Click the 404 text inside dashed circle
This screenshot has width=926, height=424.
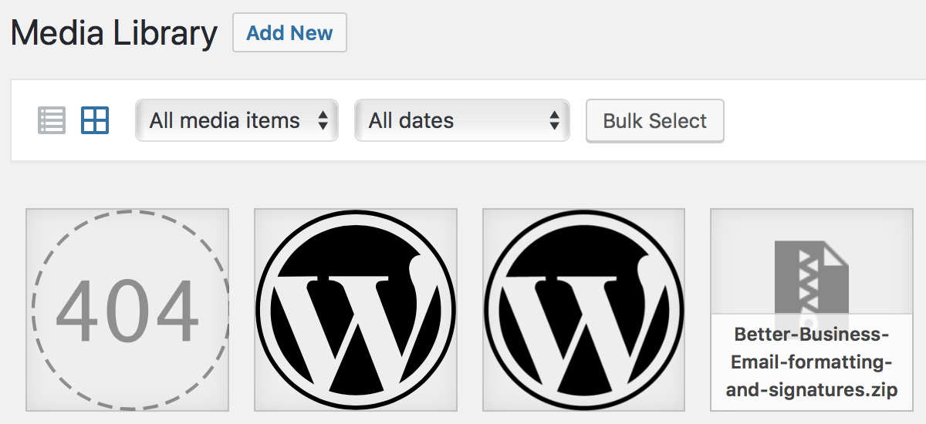coord(127,311)
